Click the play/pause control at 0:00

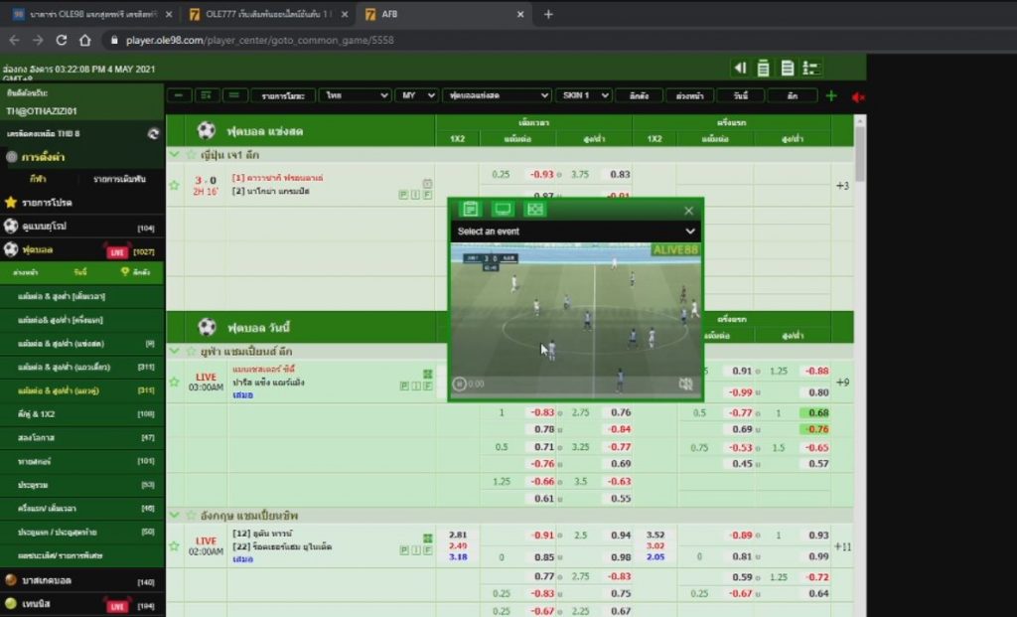point(459,385)
